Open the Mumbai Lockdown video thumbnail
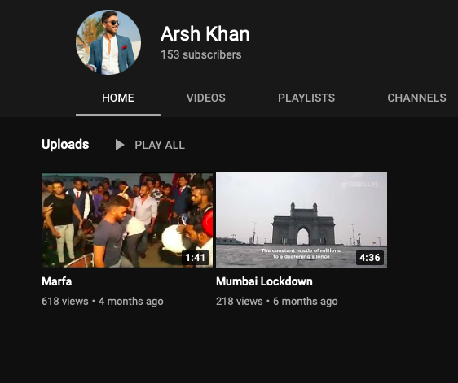458x383 pixels. click(302, 220)
